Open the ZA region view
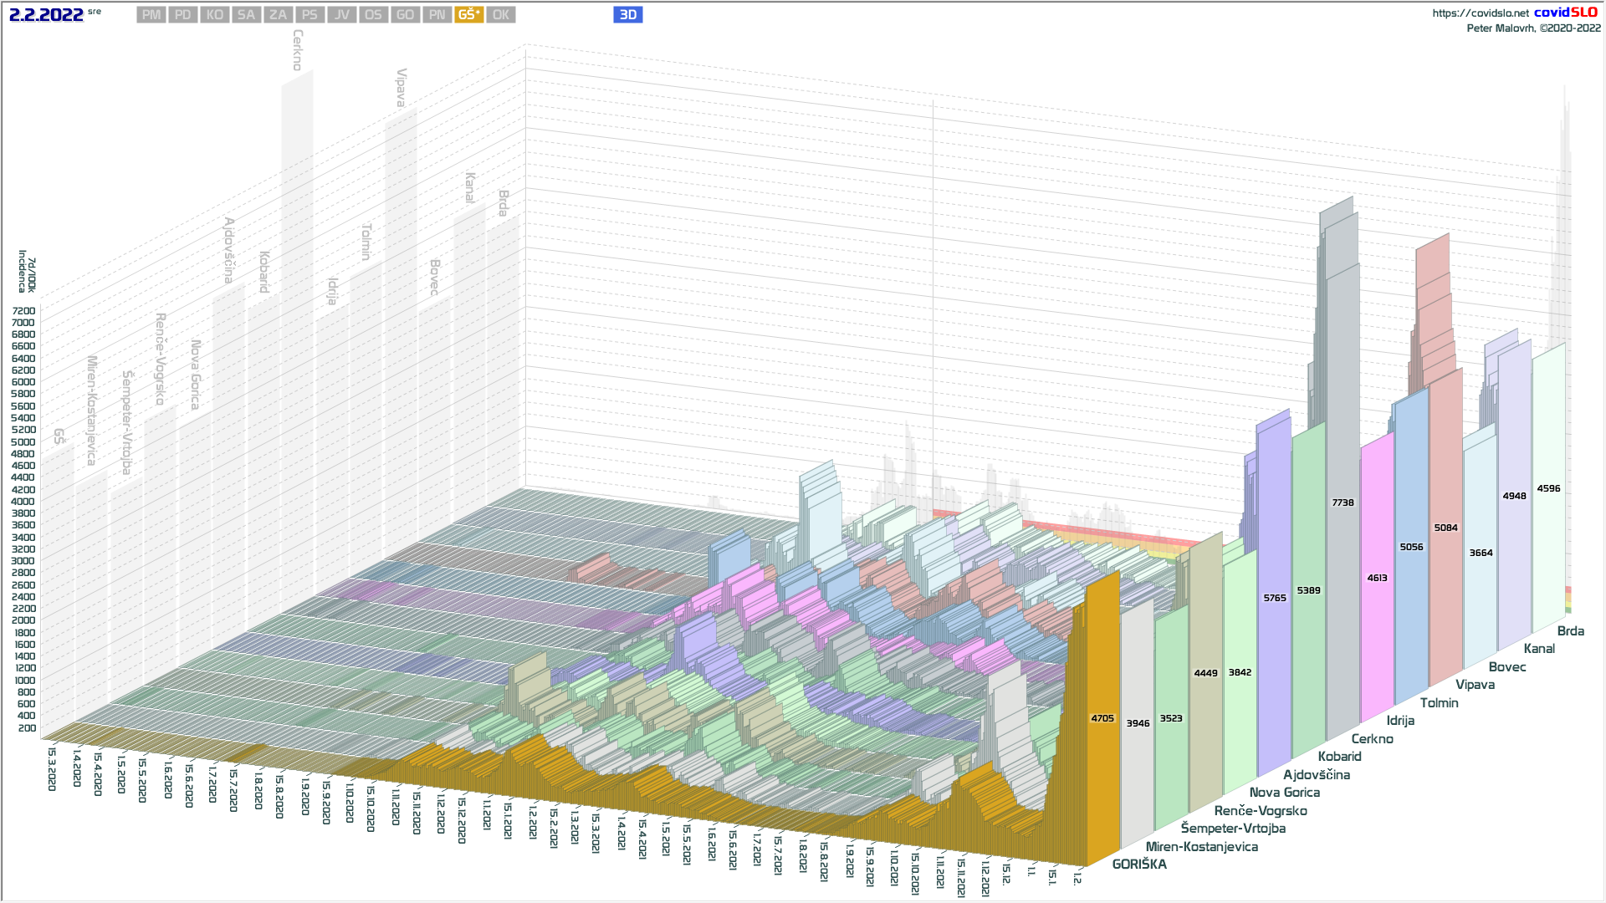Viewport: 1606px width, 903px height. click(x=278, y=15)
